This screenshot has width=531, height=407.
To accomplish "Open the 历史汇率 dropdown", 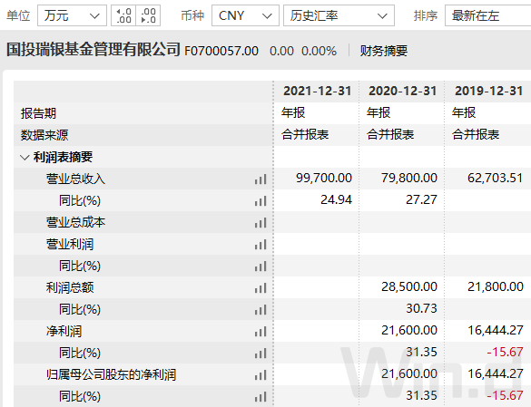I will [339, 15].
